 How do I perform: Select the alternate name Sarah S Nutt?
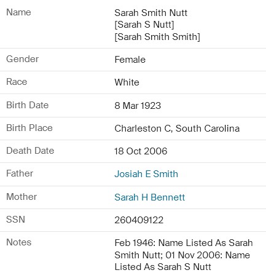point(144,25)
